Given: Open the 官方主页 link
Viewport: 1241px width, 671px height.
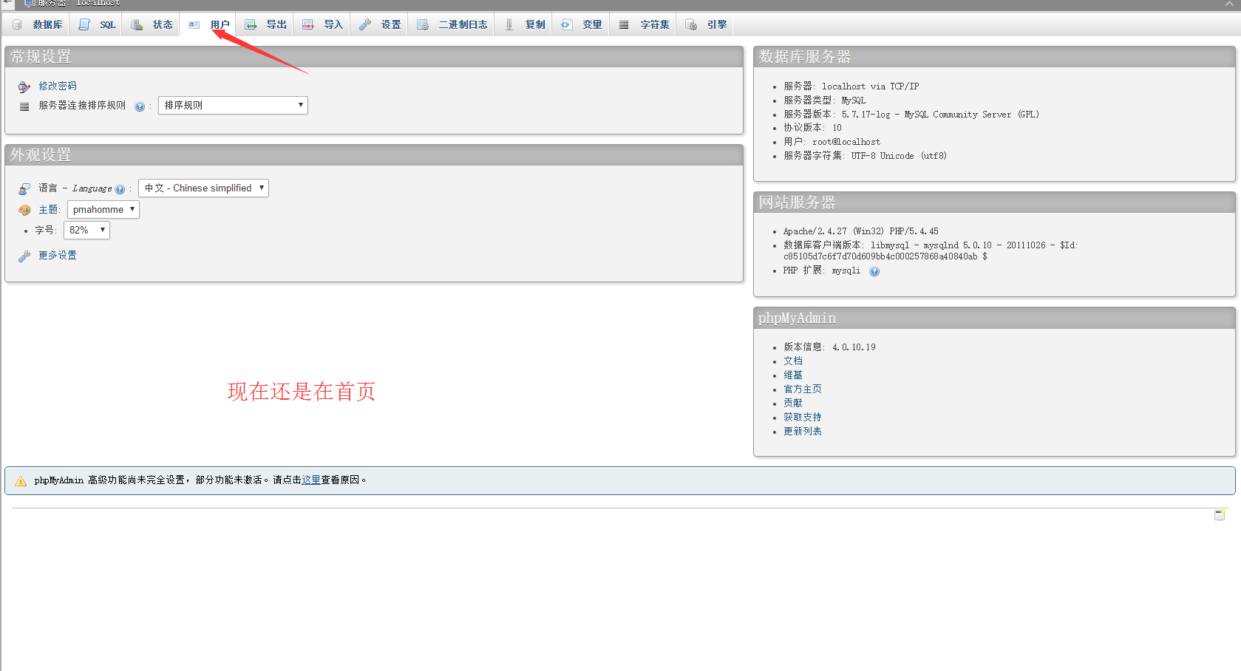Looking at the screenshot, I should pos(803,389).
